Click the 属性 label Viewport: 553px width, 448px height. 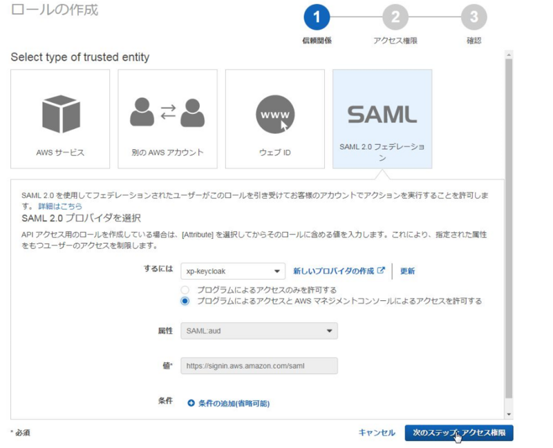click(x=165, y=331)
